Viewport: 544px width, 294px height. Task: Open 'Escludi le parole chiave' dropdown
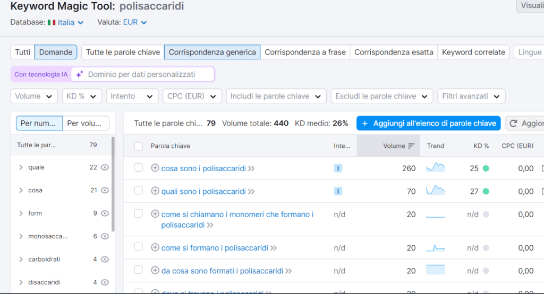click(x=382, y=96)
